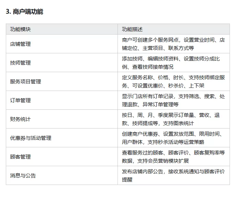
Task: Click the 消息与公告 module cell
Action: coord(23,176)
